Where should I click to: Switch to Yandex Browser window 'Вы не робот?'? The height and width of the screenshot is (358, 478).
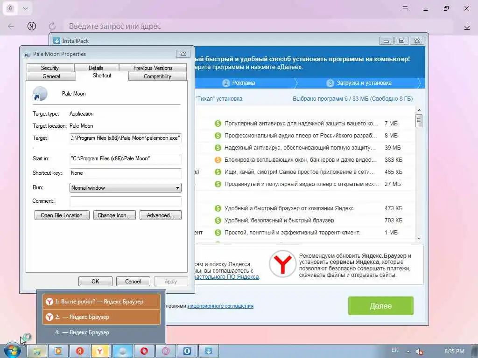101,302
